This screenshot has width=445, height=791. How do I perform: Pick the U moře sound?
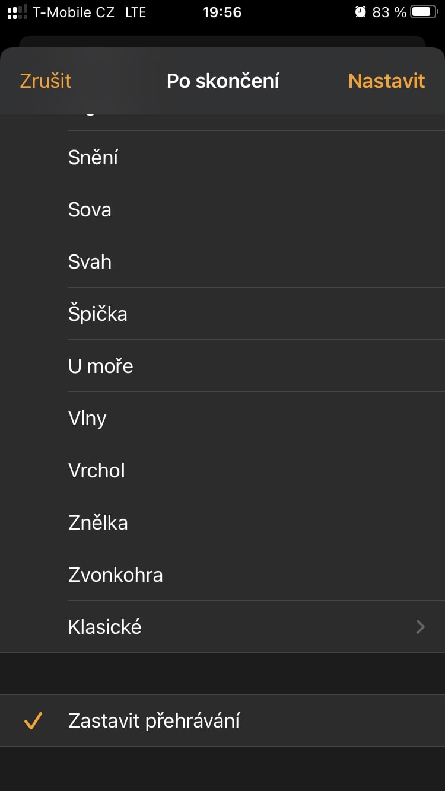[223, 366]
